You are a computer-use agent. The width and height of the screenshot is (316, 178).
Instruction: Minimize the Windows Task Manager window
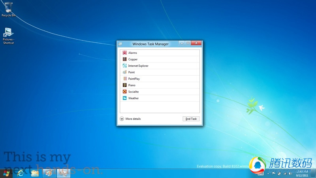pos(182,43)
